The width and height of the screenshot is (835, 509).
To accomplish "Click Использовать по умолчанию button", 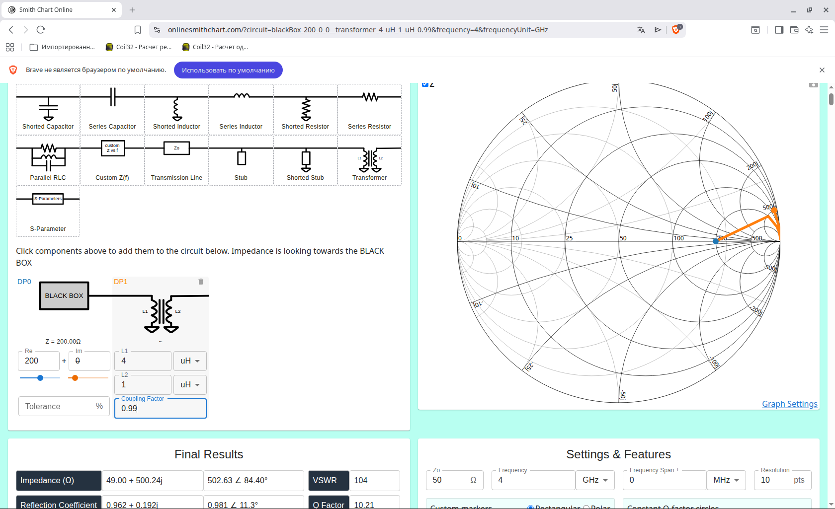I will point(228,70).
